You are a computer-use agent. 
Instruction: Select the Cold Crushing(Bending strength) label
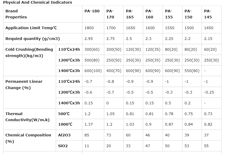point(29,53)
